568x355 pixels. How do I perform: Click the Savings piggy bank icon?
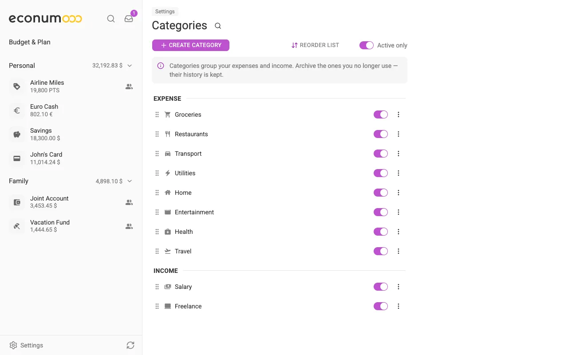point(17,134)
